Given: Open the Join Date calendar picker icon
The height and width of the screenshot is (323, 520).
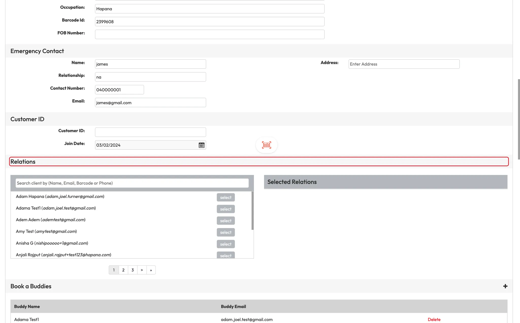Looking at the screenshot, I should [x=201, y=145].
